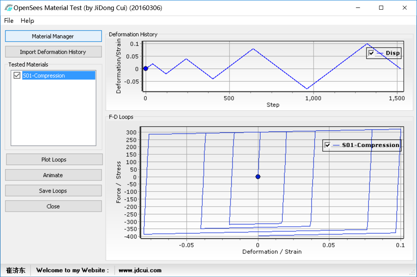This screenshot has width=417, height=277.
Task: Click the Material Manager button
Action: pos(53,36)
